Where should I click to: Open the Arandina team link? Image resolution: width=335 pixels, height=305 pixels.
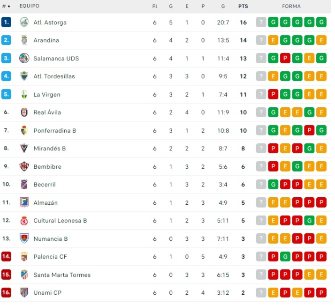(x=46, y=40)
